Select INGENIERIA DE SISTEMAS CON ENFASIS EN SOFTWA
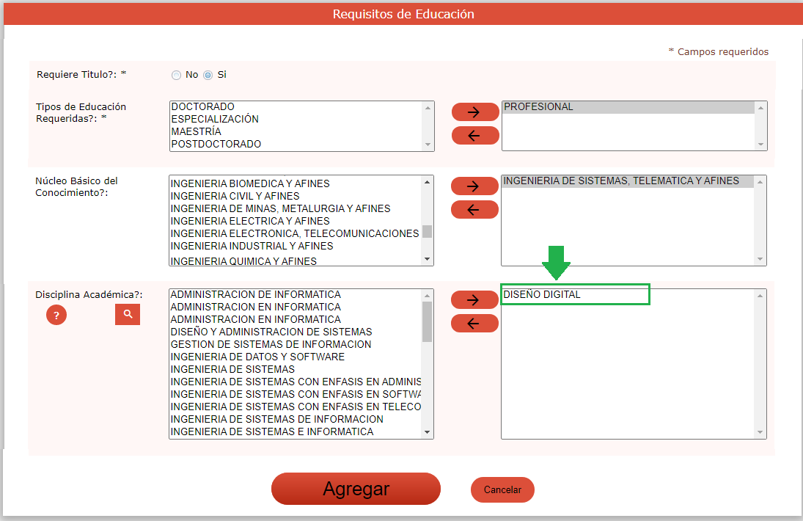Viewport: 803px width, 521px height. click(296, 395)
